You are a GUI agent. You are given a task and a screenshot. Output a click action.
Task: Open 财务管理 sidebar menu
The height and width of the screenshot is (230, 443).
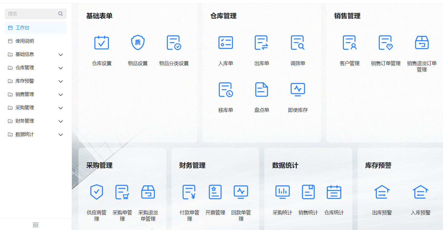(36, 121)
